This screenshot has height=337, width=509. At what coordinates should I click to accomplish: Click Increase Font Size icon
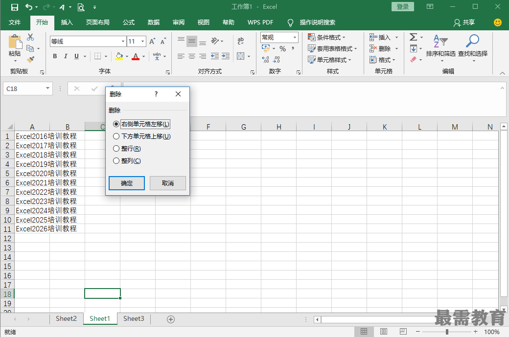click(152, 41)
